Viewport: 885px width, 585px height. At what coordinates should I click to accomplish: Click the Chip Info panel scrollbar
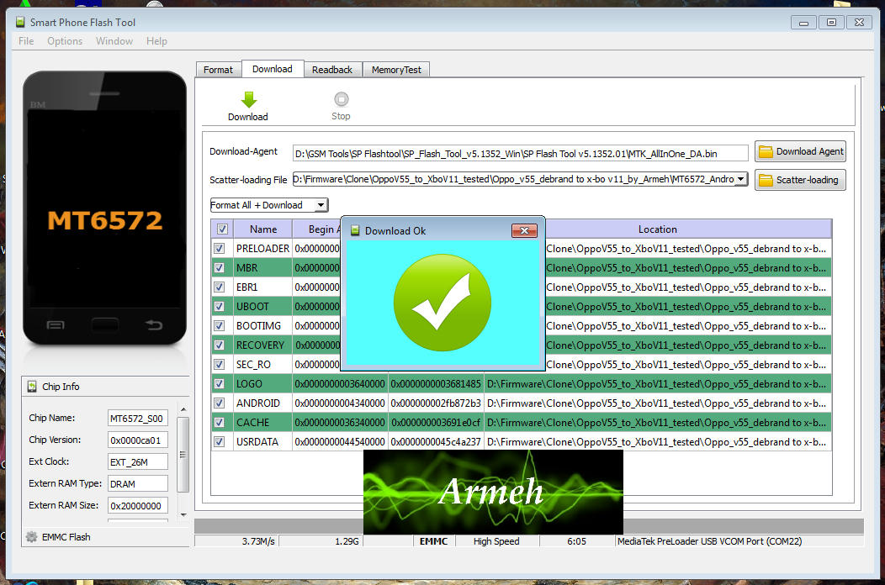pos(183,454)
